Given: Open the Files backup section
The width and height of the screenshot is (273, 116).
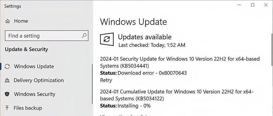Looking at the screenshot, I should 28,108.
